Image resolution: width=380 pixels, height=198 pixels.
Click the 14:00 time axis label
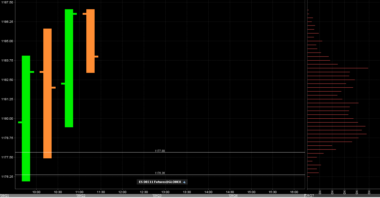coord(208,192)
